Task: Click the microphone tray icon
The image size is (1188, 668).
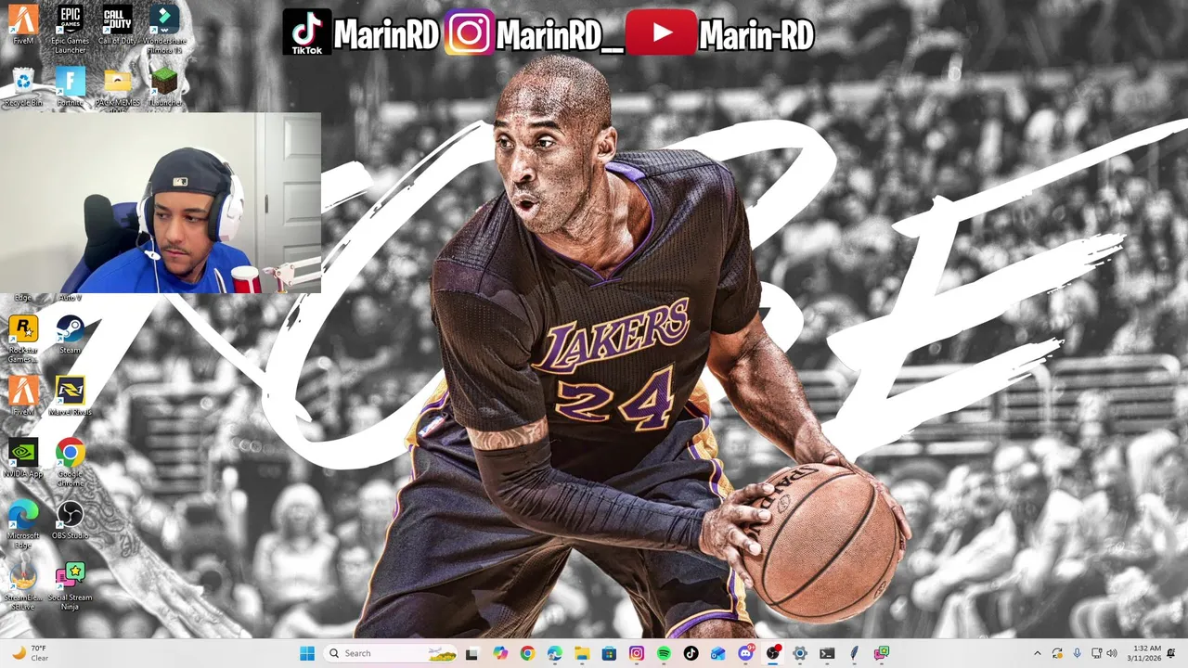Action: coord(1077,653)
